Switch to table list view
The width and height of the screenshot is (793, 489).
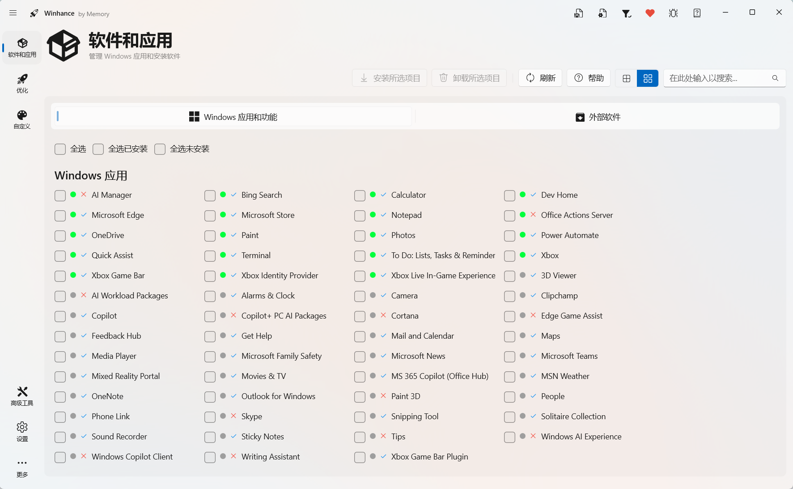pos(626,78)
